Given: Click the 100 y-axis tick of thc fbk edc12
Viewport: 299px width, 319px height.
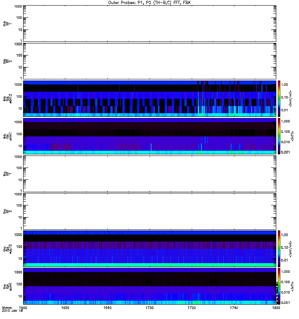Looking at the screenshot, I should pos(19,247).
